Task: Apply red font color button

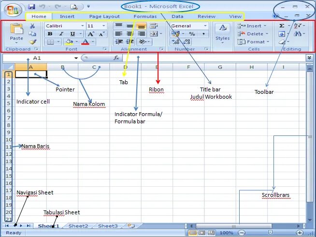Action: pos(85,42)
